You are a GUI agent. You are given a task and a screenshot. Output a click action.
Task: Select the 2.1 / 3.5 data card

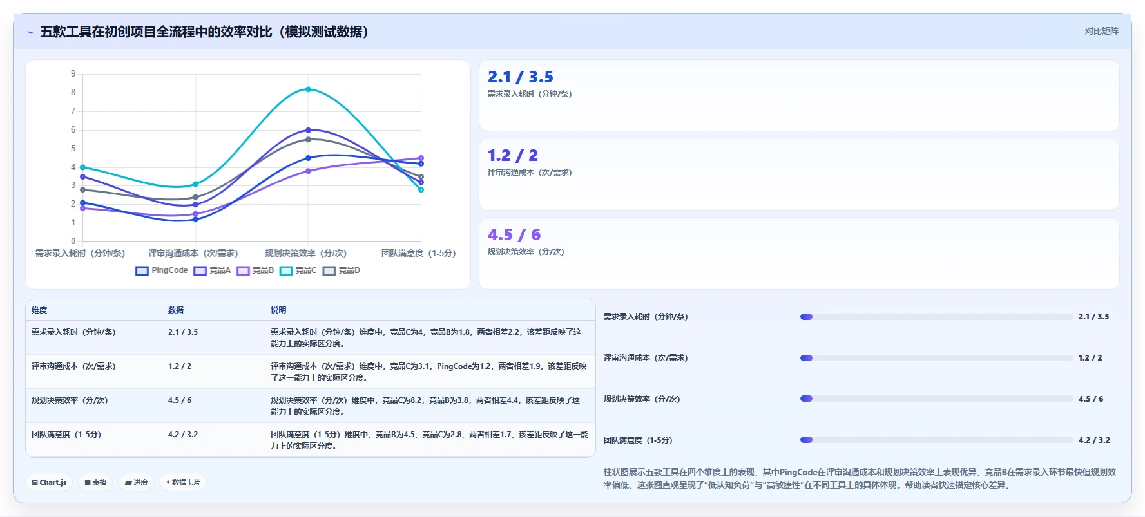pyautogui.click(x=799, y=95)
